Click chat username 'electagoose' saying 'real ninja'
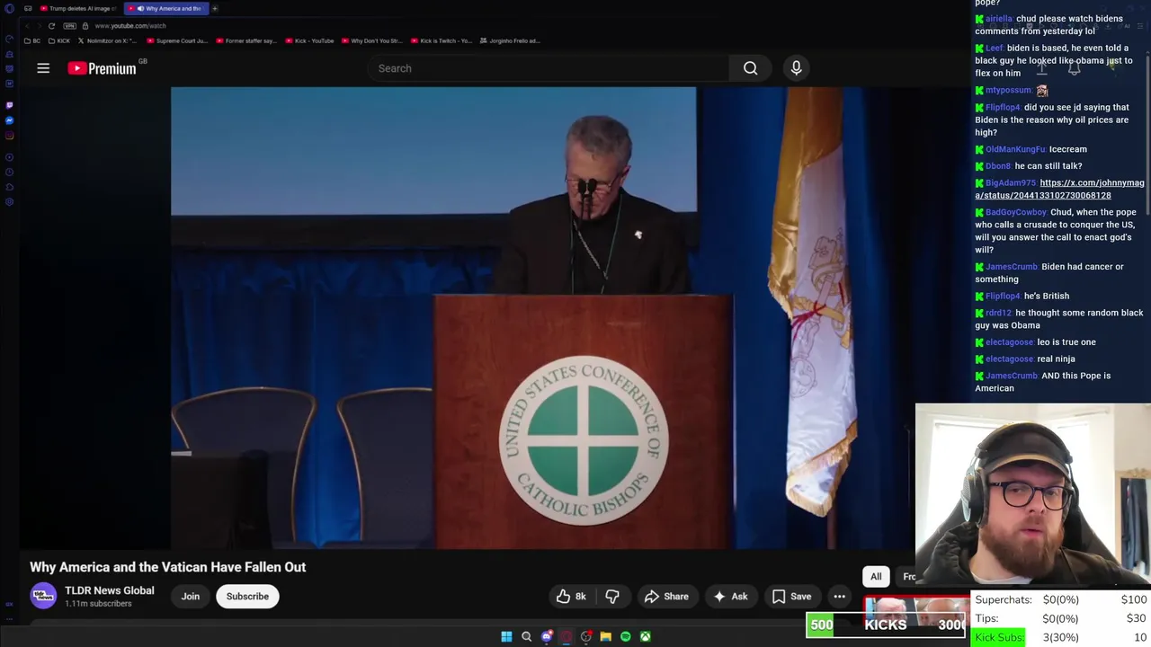This screenshot has height=647, width=1151. 1009,359
